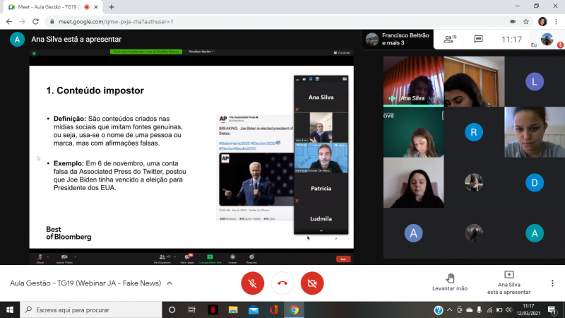This screenshot has width=565, height=318.
Task: Expand the Zoom participant strip down chevron
Action: (x=321, y=230)
